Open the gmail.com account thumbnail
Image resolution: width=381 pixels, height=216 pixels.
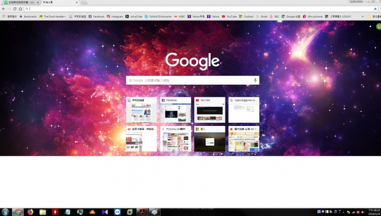pos(244,110)
